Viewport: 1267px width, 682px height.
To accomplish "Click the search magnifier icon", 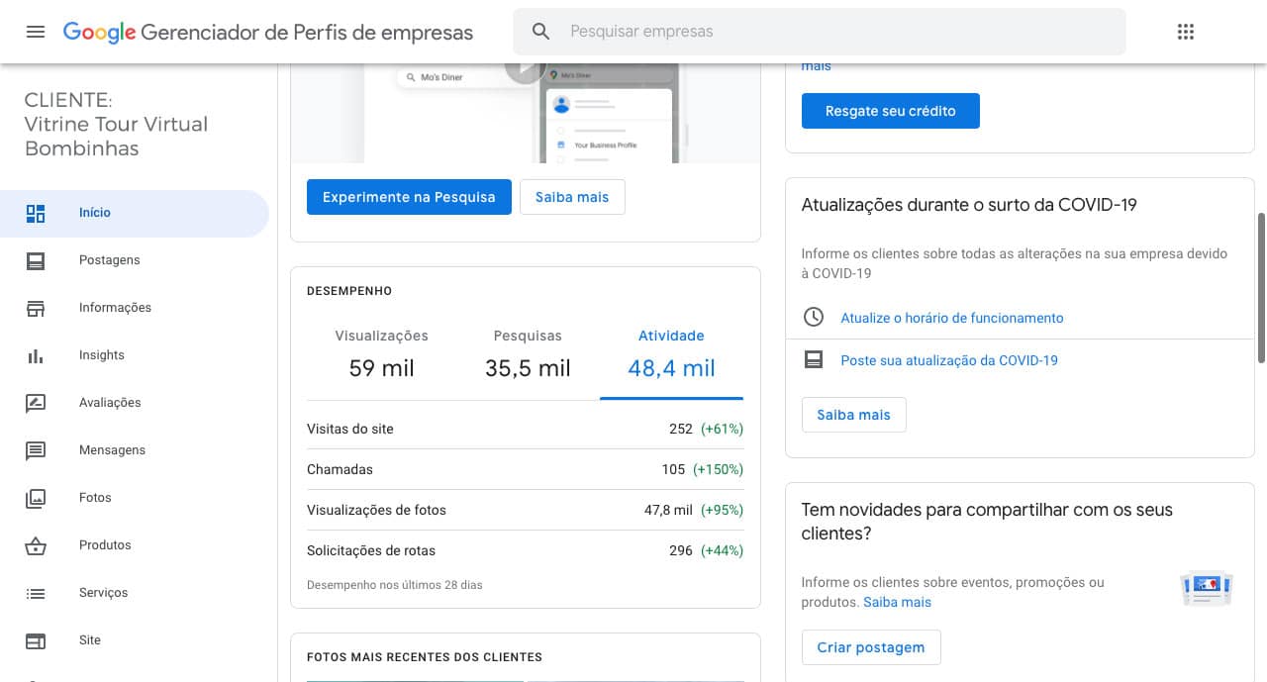I will [x=540, y=32].
